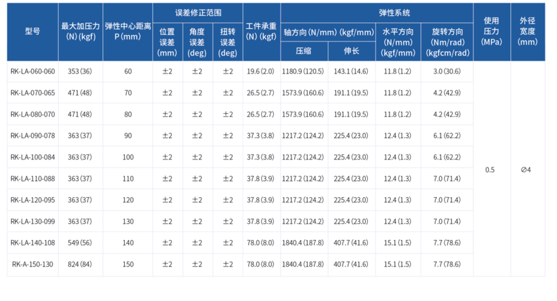Click the 扭转误差 (deg) header
This screenshot has width=557, height=301.
point(228,42)
